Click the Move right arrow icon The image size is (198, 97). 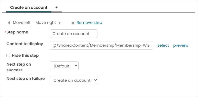click(60, 23)
